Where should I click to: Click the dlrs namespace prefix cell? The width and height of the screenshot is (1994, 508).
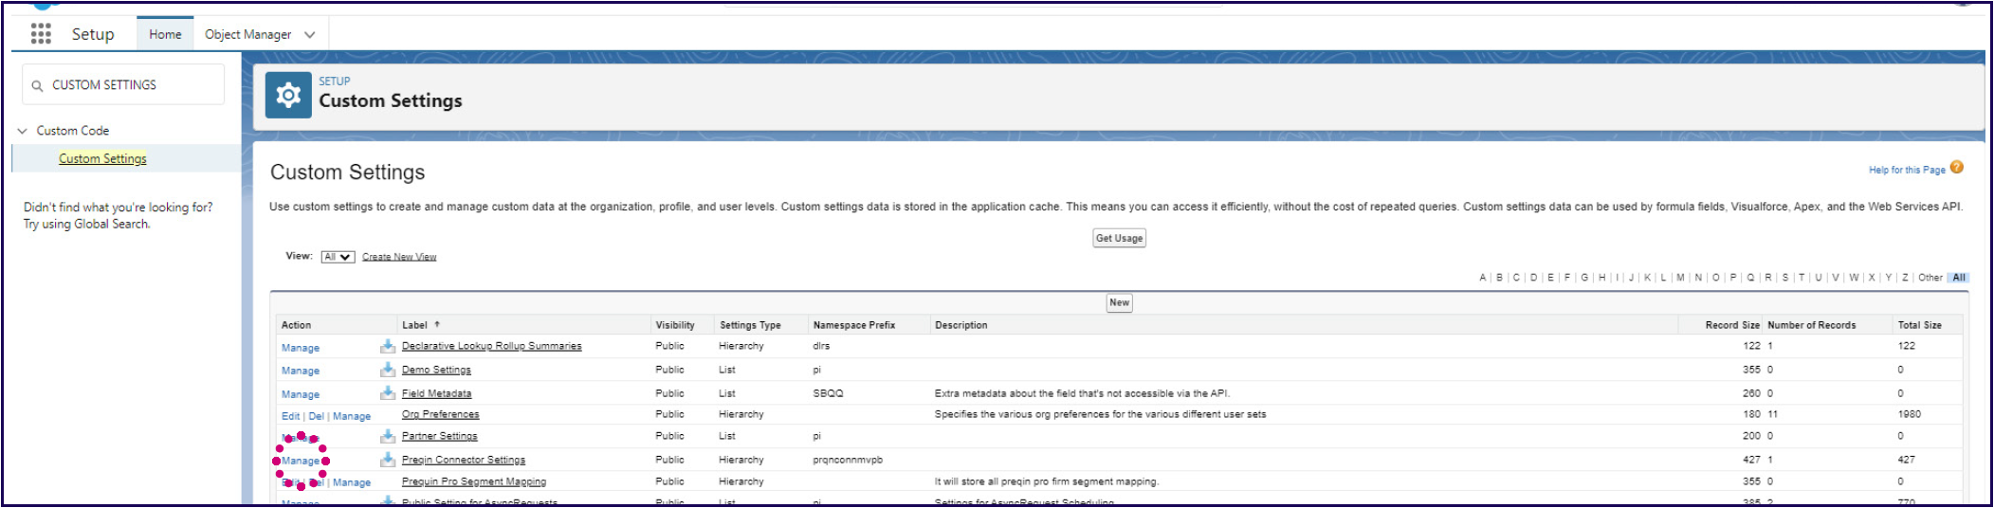pyautogui.click(x=821, y=346)
